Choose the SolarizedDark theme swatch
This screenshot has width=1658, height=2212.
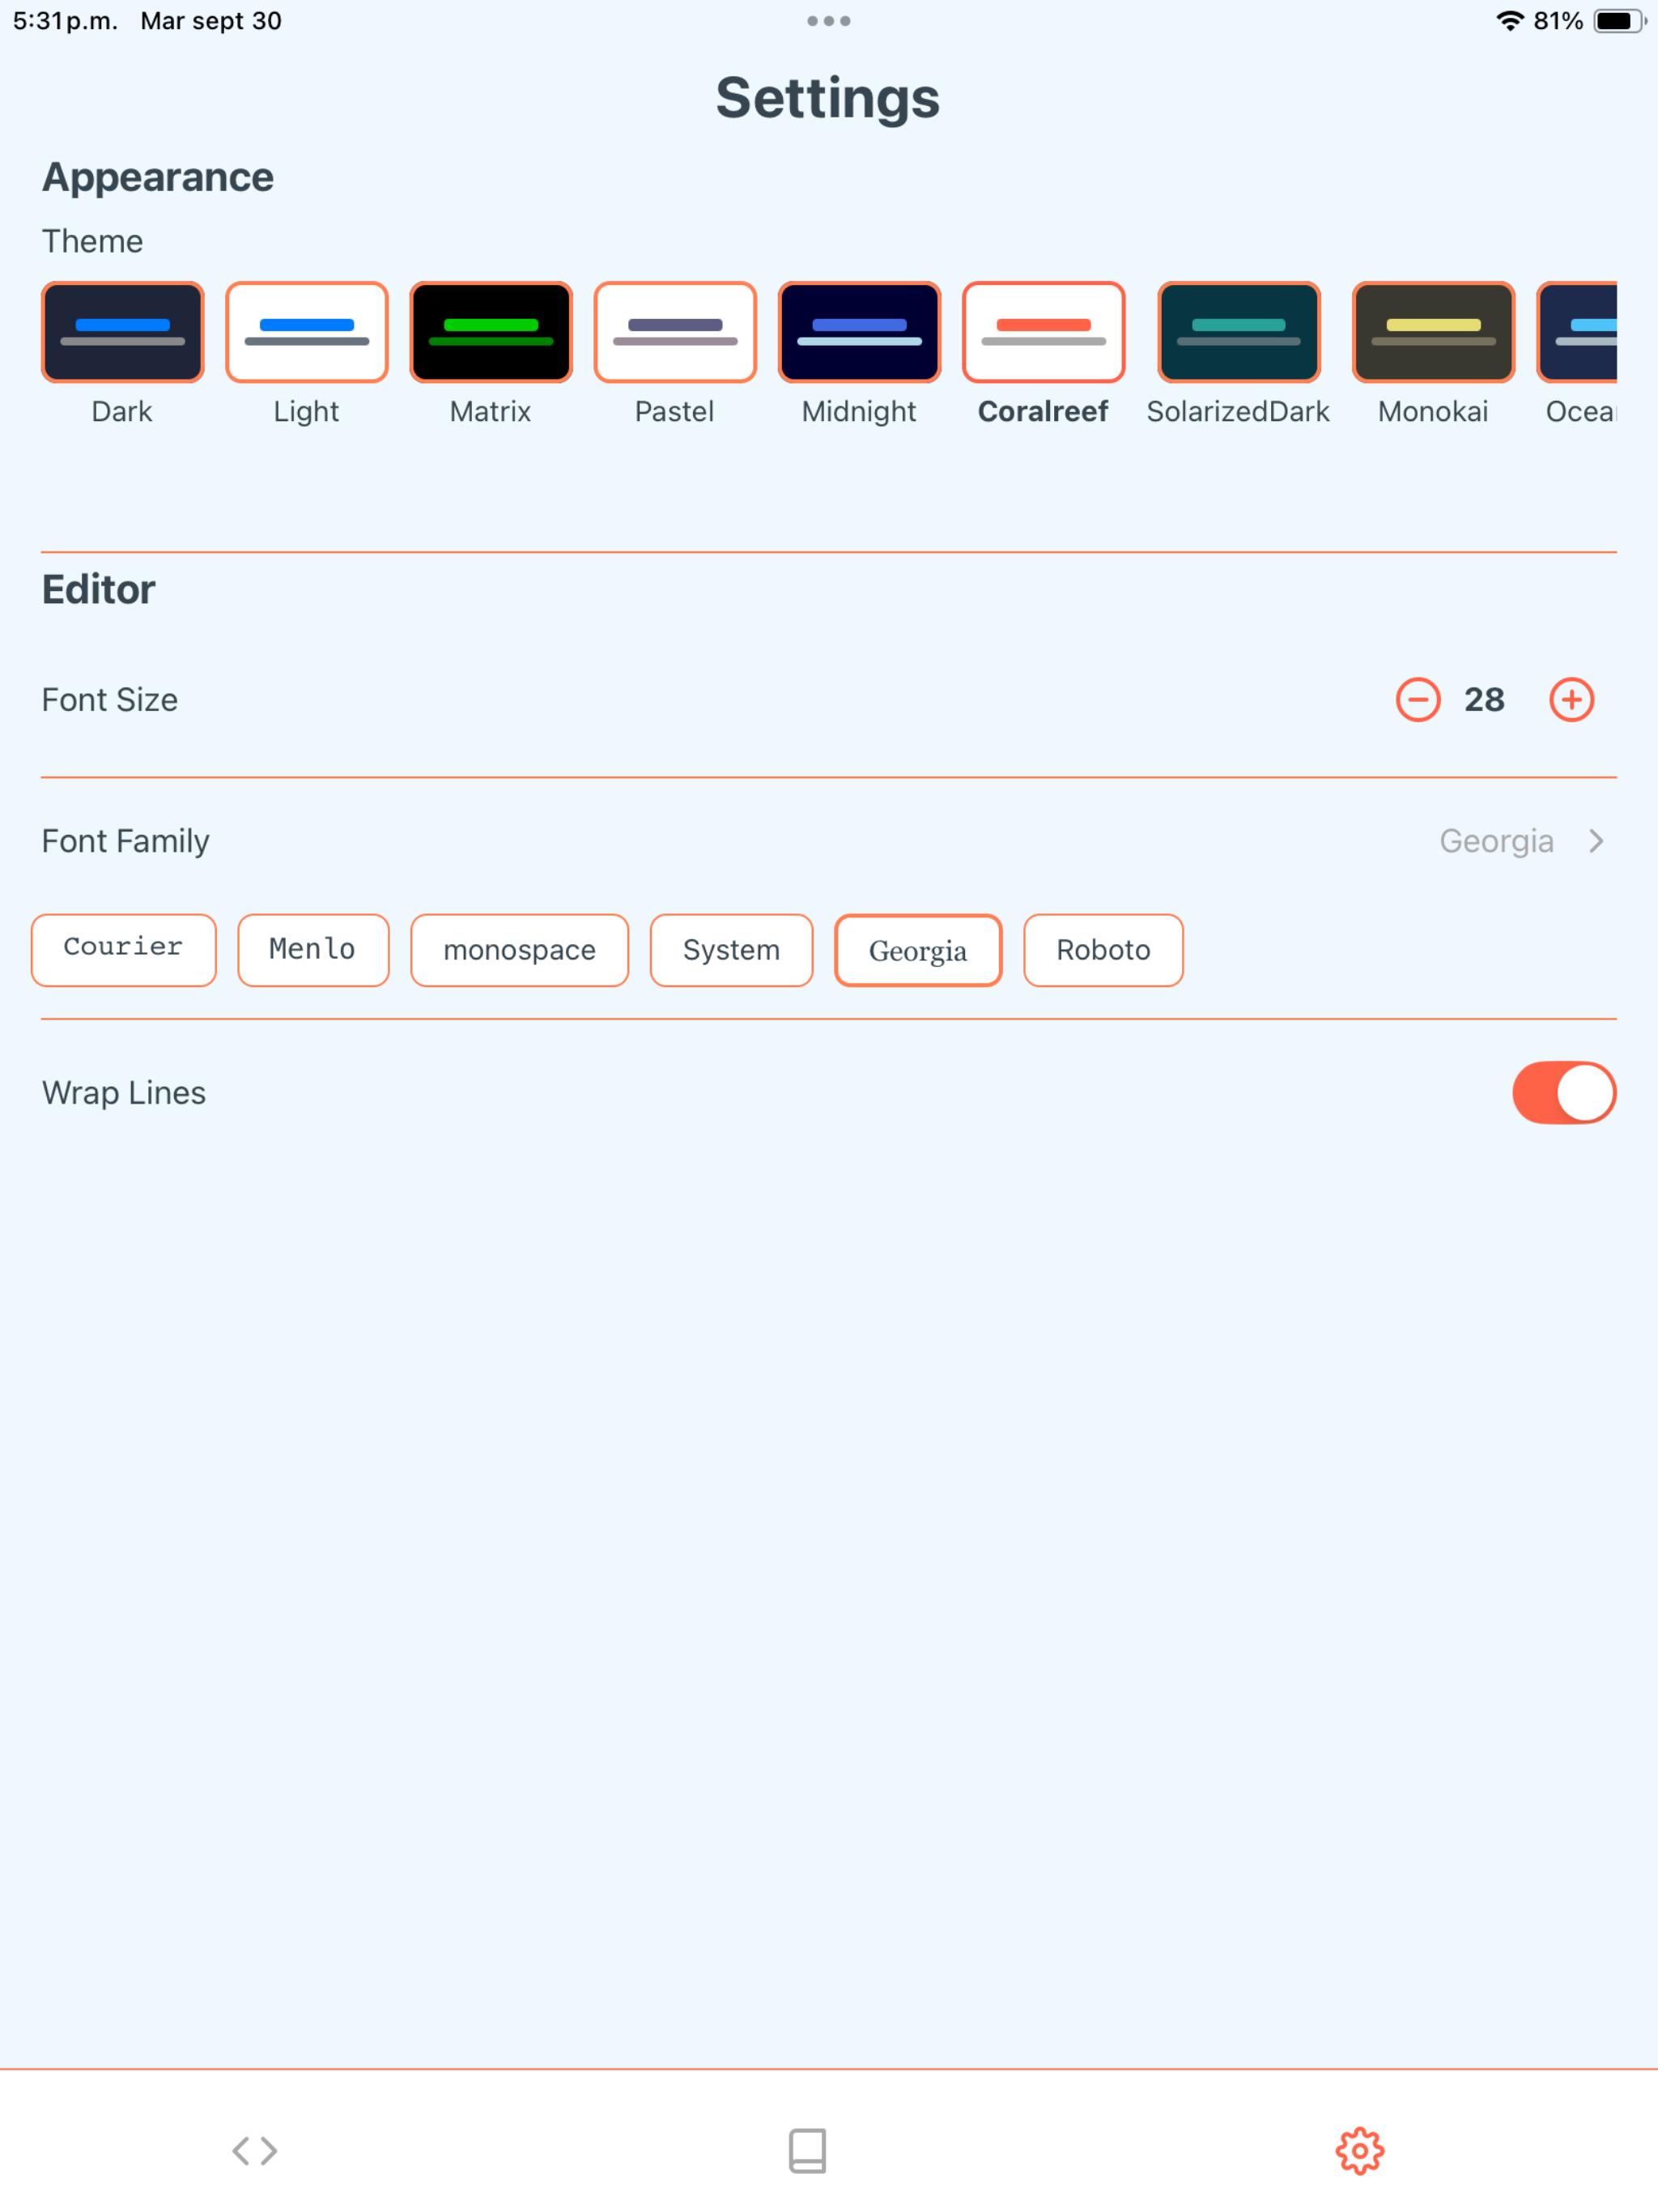click(1238, 332)
